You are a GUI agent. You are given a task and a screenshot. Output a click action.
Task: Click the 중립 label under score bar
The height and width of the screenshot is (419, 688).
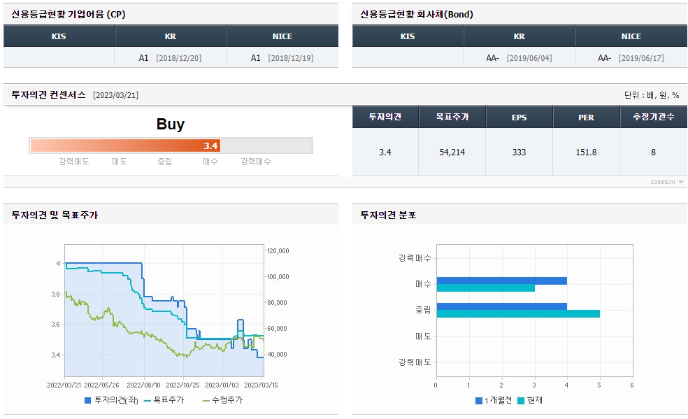coord(165,162)
